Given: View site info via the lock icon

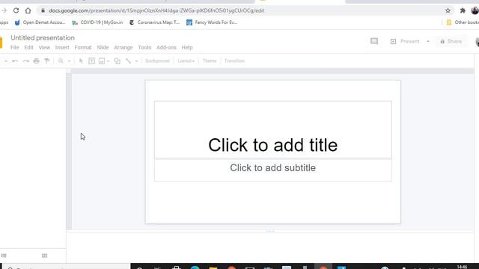Looking at the screenshot, I should click(43, 10).
